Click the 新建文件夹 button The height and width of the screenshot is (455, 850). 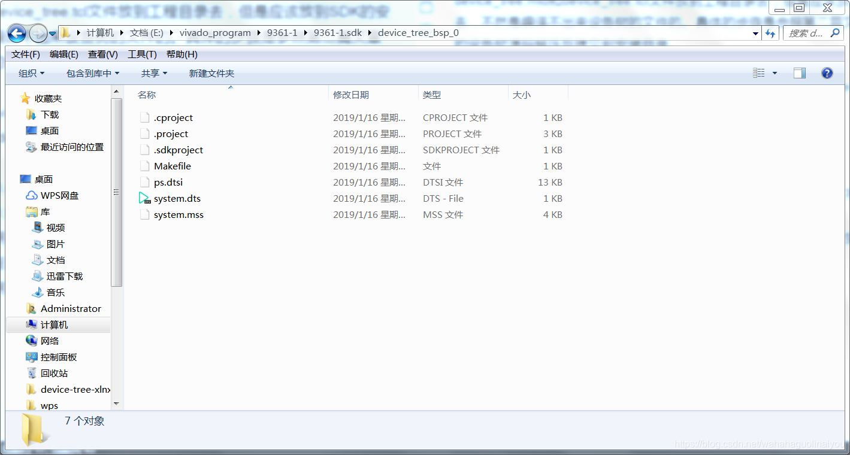[211, 73]
